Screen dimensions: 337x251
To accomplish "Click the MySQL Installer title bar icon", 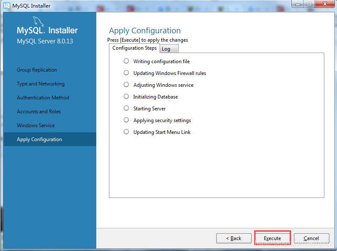I will 7,5.
